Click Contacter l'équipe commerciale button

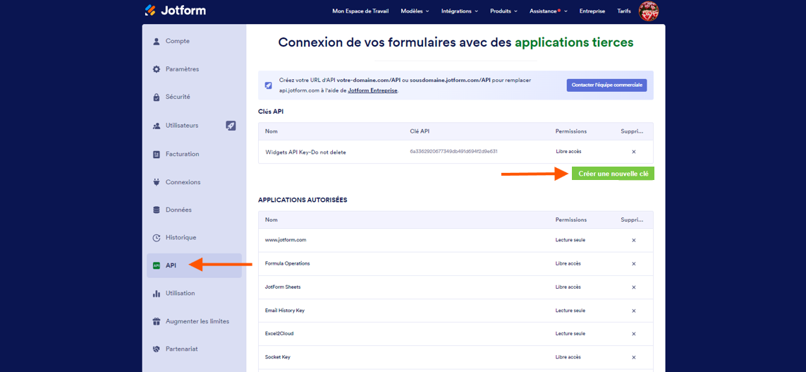coord(606,85)
